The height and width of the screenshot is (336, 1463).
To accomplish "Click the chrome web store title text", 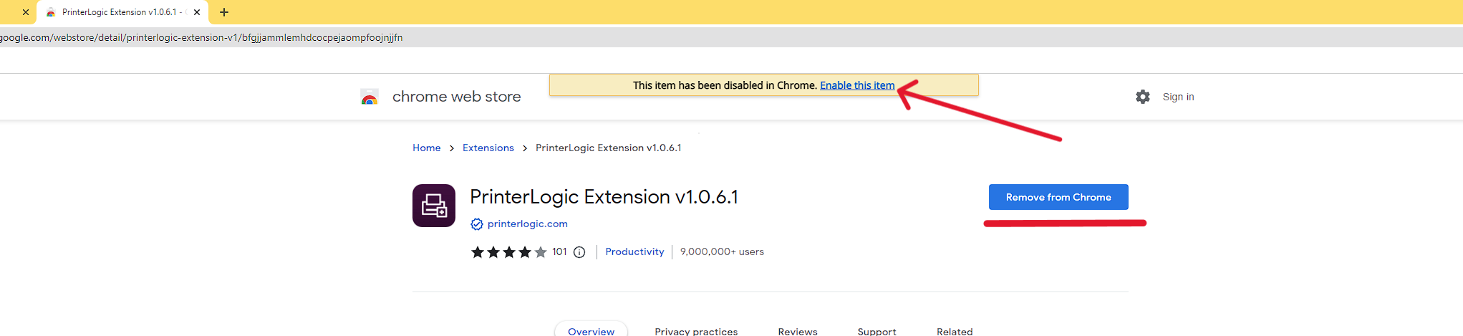I will pyautogui.click(x=457, y=97).
